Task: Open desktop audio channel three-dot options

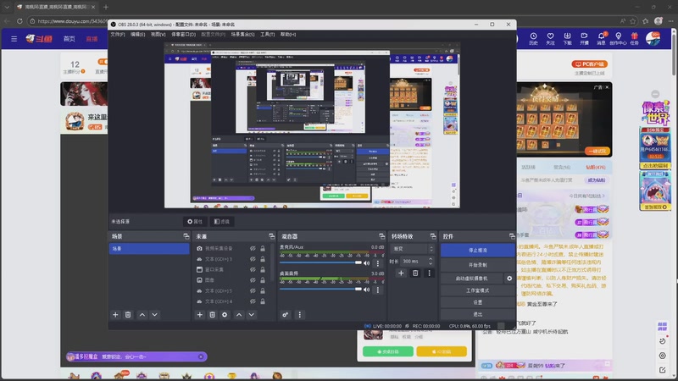Action: pyautogui.click(x=378, y=290)
